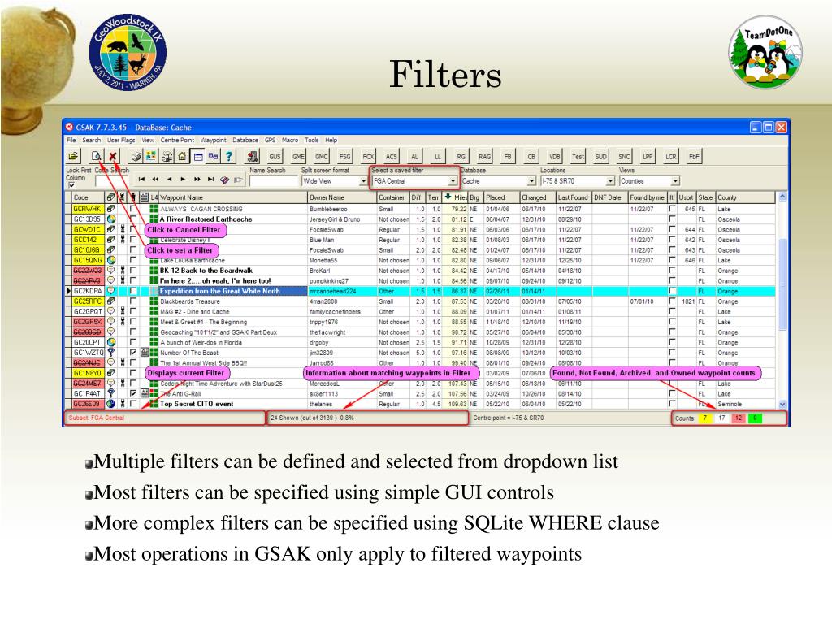Go to next record single-right arrow
Image resolution: width=832 pixels, height=624 pixels.
coord(183,180)
